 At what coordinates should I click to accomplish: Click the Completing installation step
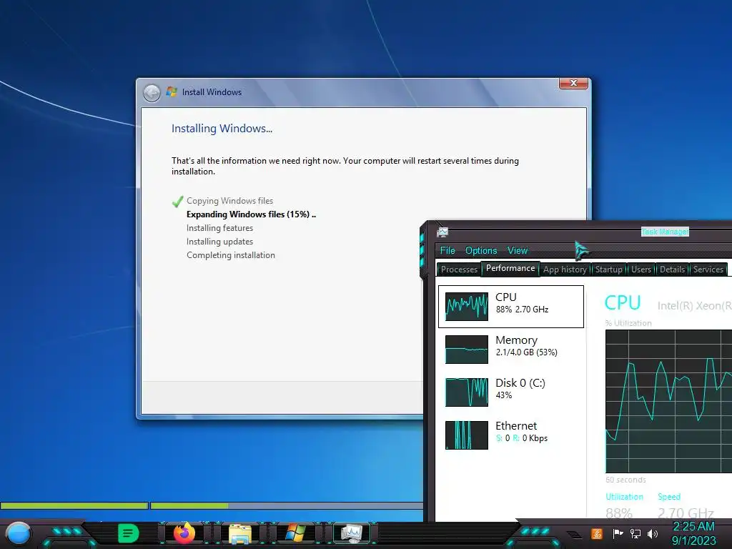pyautogui.click(x=231, y=255)
